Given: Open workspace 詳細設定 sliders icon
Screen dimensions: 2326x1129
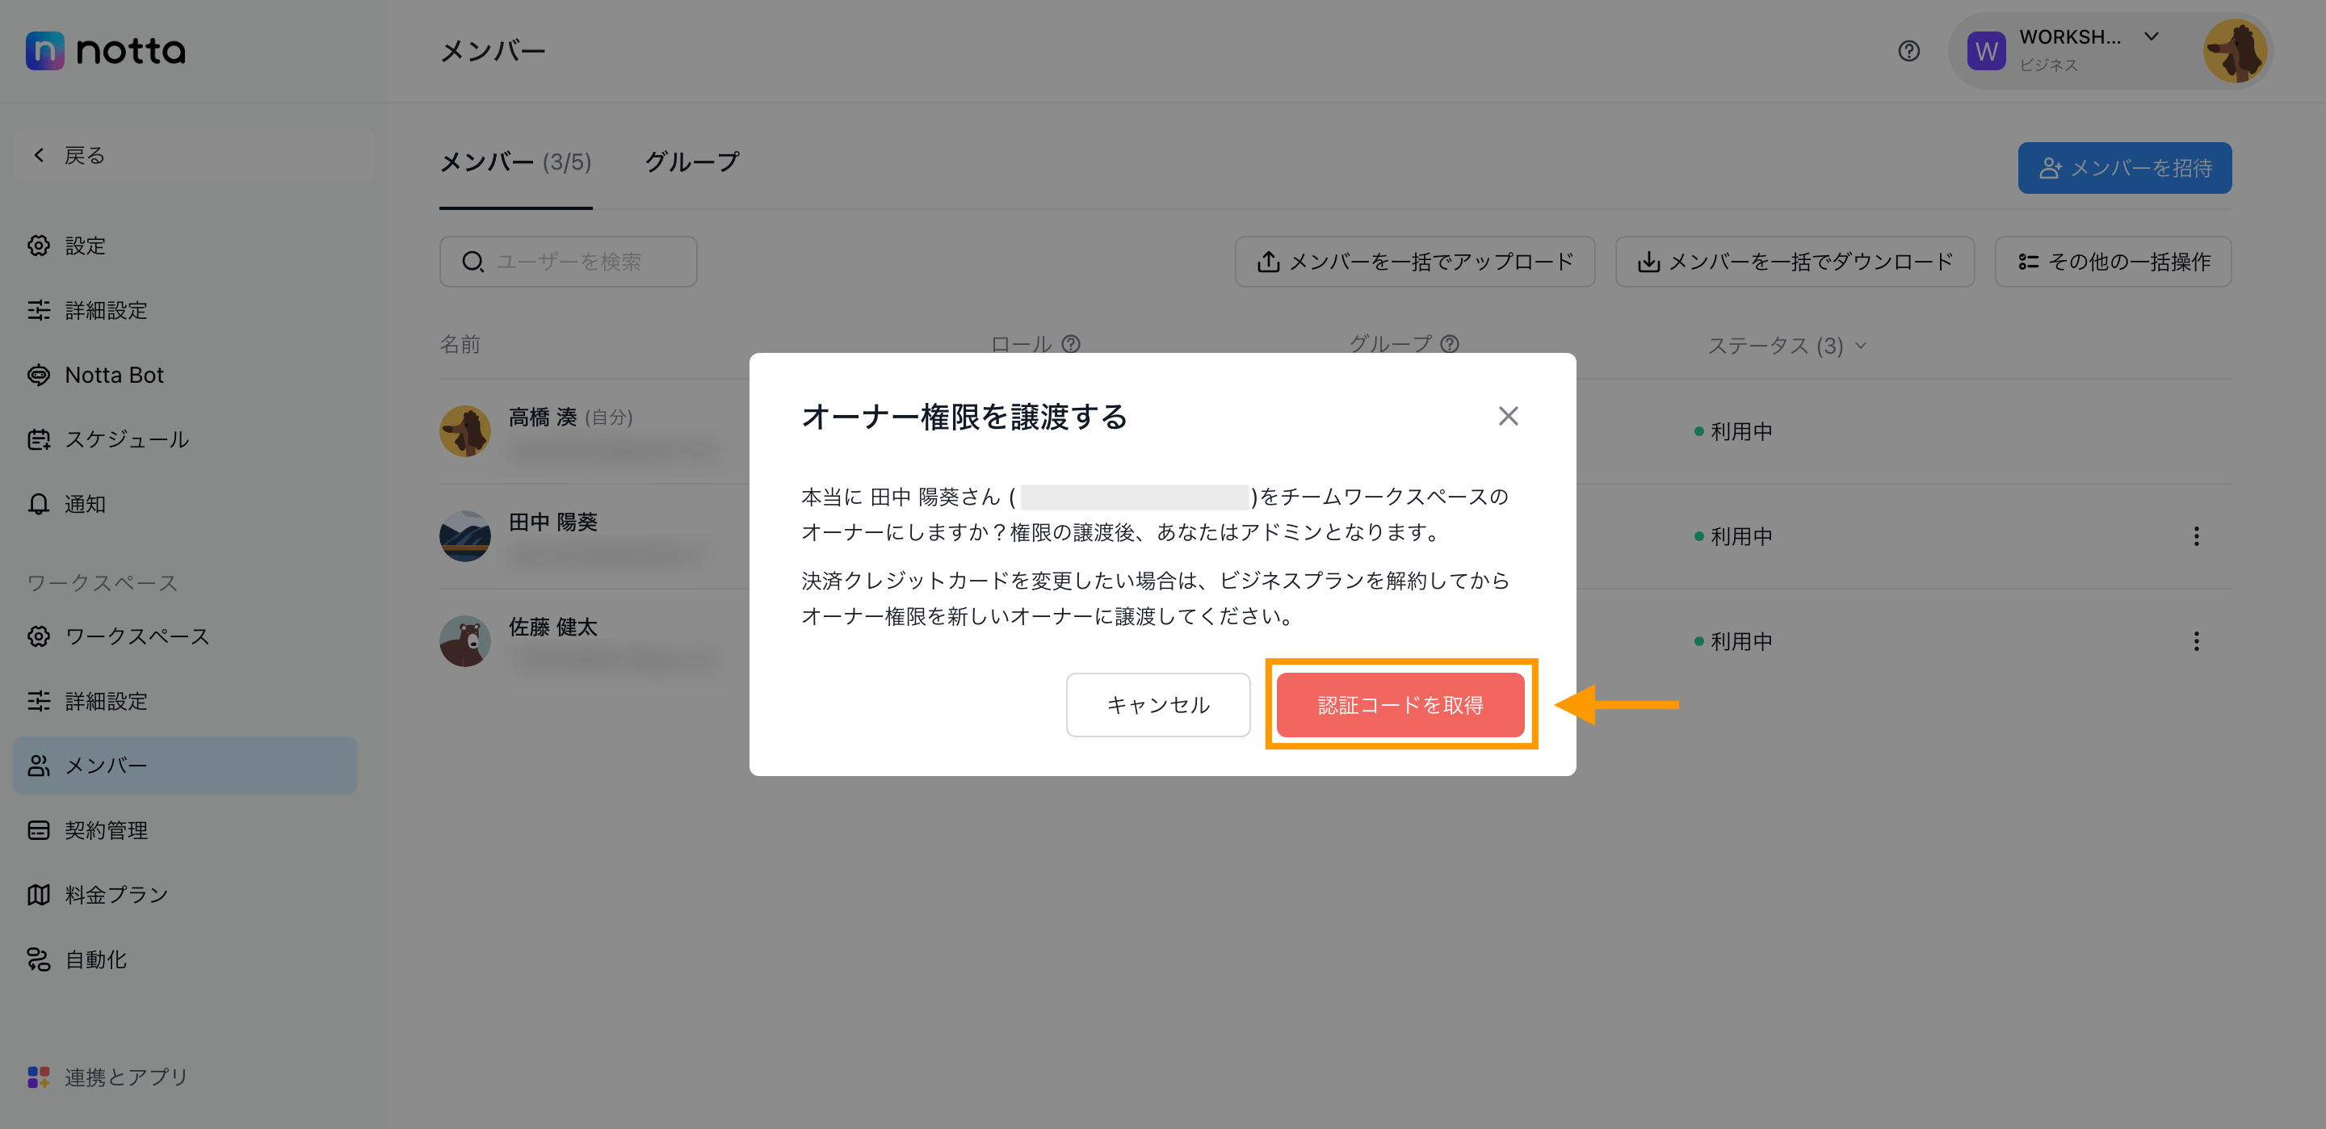Looking at the screenshot, I should 39,701.
